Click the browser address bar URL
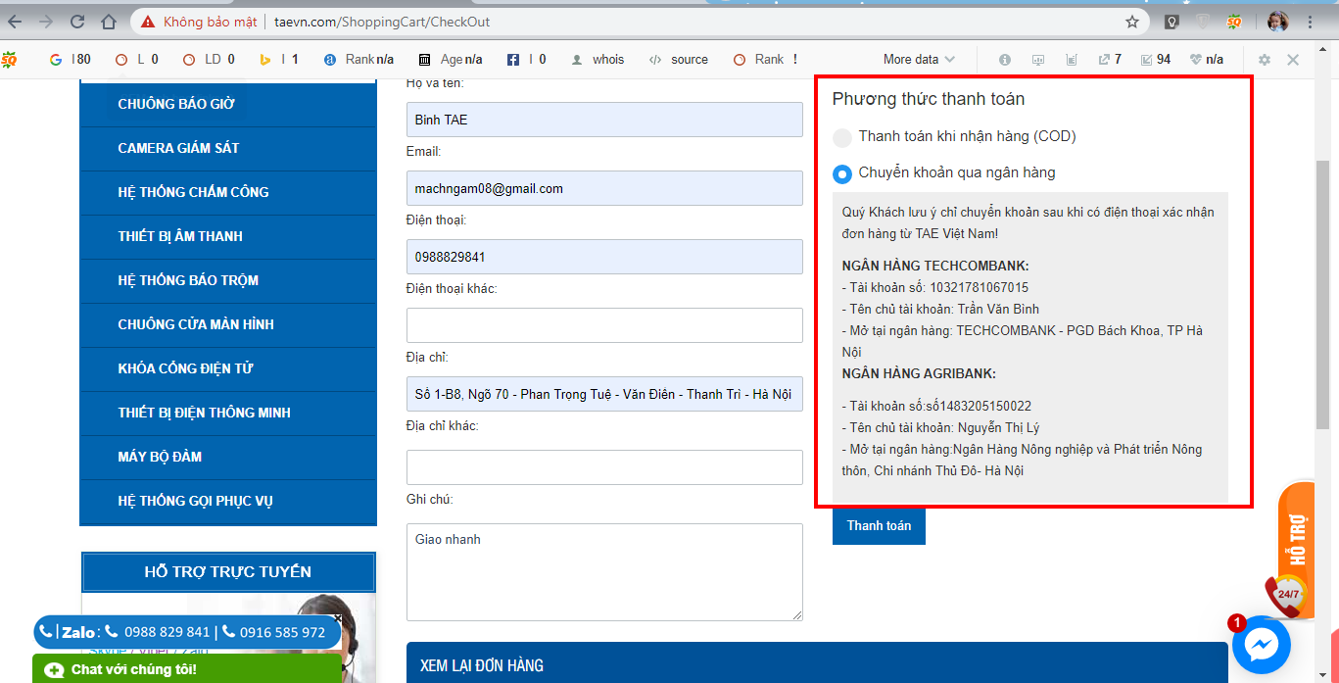Image resolution: width=1339 pixels, height=683 pixels. pyautogui.click(x=382, y=22)
